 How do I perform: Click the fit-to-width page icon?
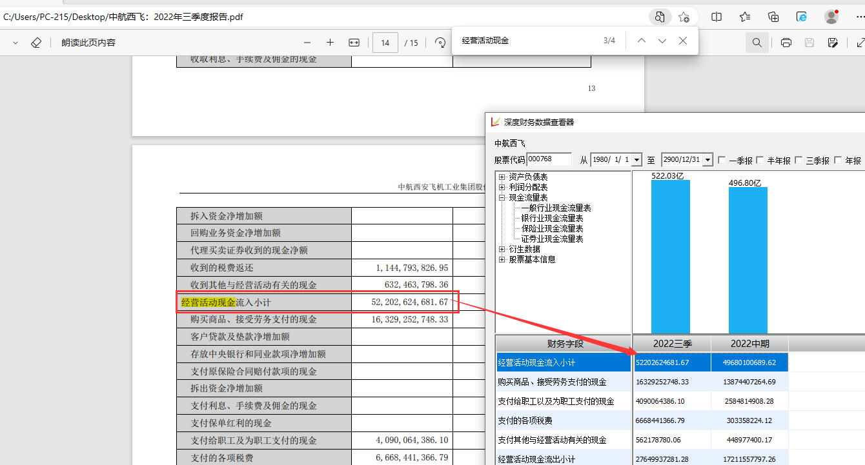coord(354,43)
